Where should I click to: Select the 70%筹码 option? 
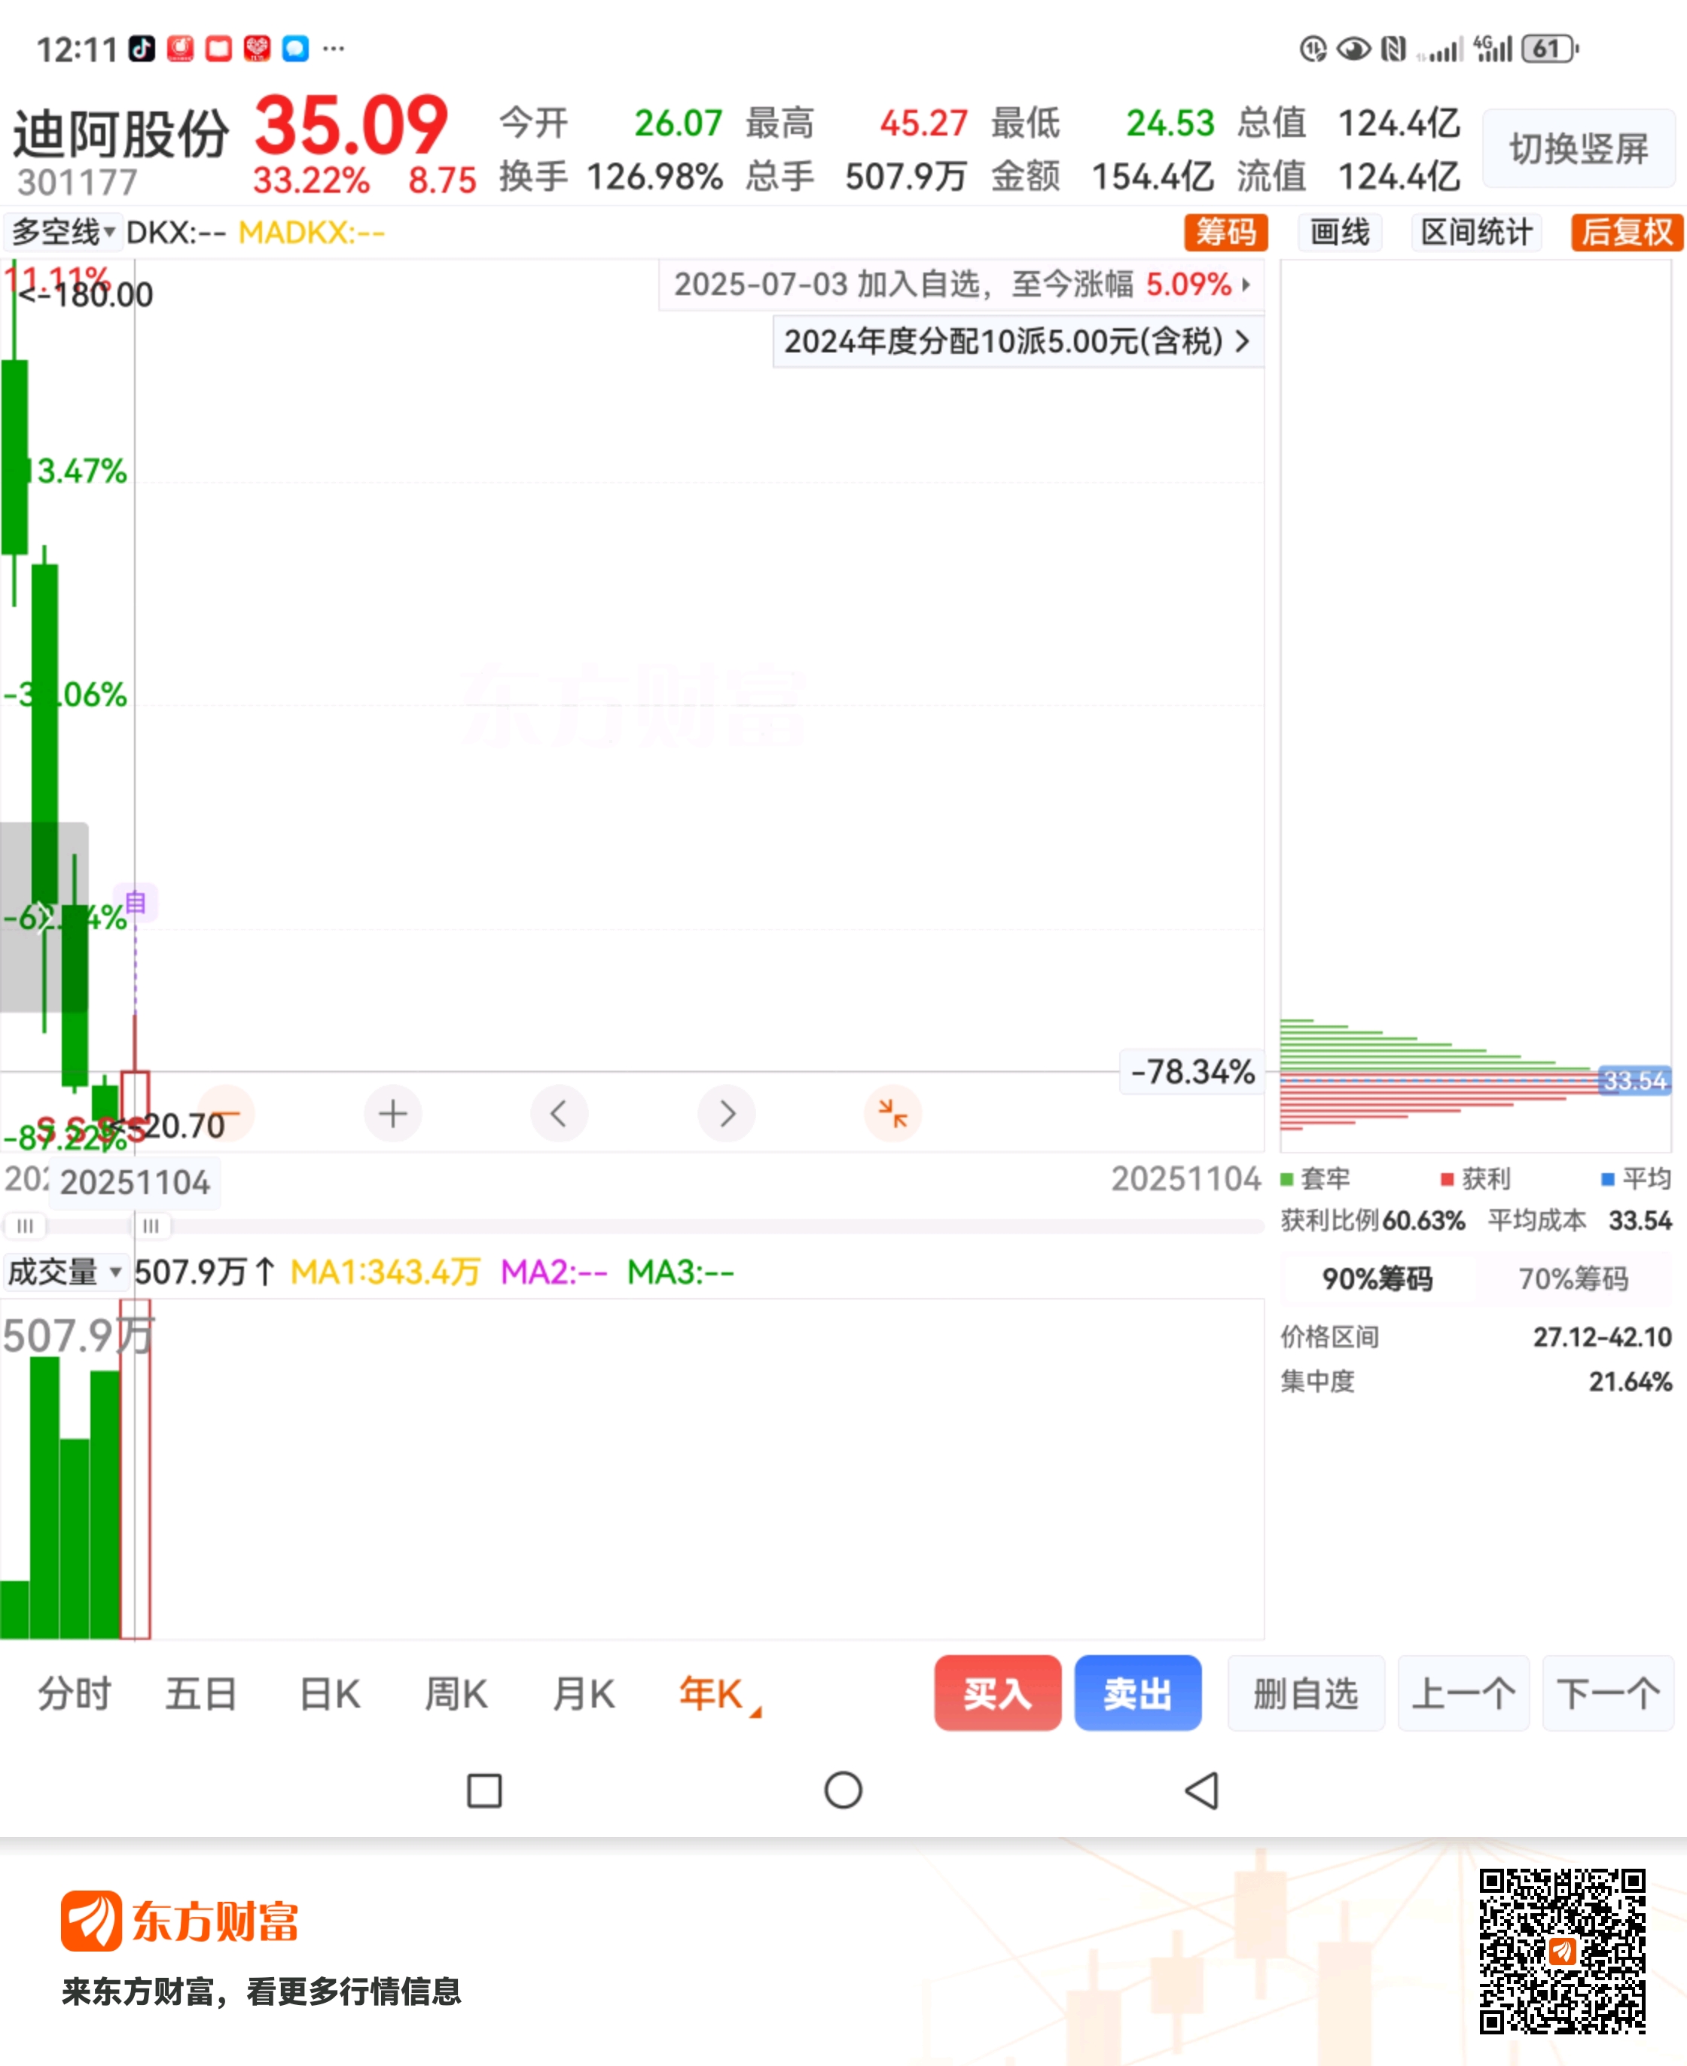pos(1573,1278)
